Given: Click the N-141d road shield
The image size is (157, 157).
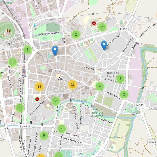Looking at the screenshot, I should pos(141,105).
